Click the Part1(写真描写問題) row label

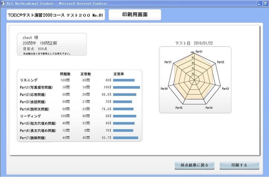36,87
